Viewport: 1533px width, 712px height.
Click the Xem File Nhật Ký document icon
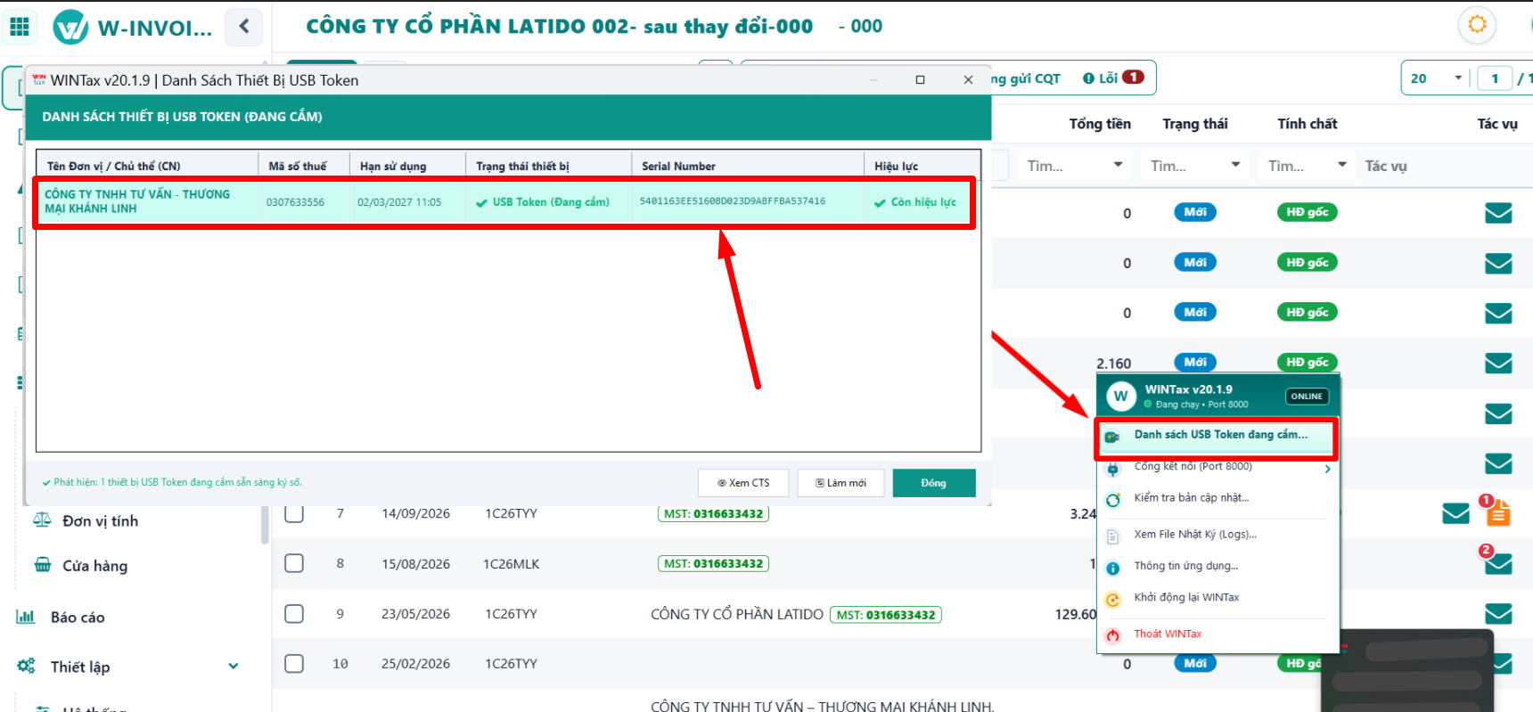pos(1112,536)
